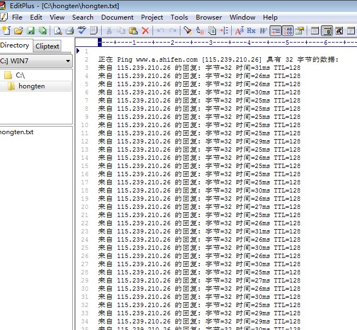
Task: Open the drive dropdown showing WIN7
Action: (36, 61)
